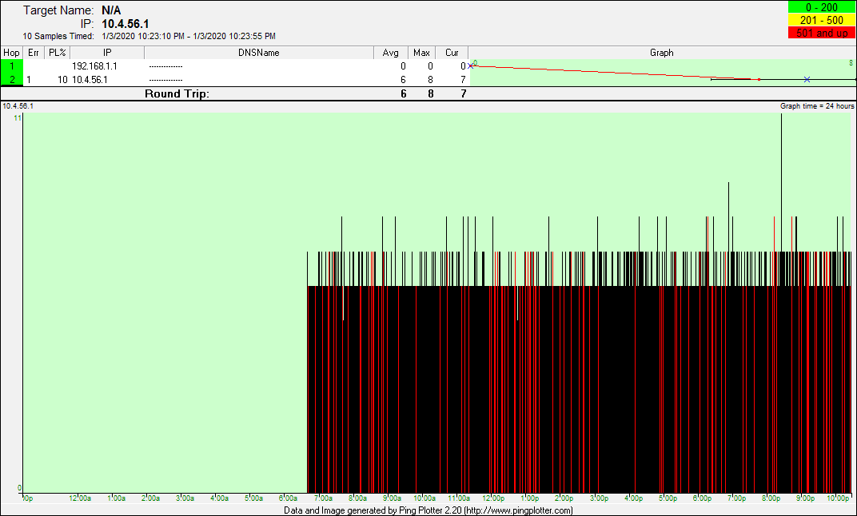Select the red 501 and up legend swatch
Screen dimensions: 857x516
(821, 33)
